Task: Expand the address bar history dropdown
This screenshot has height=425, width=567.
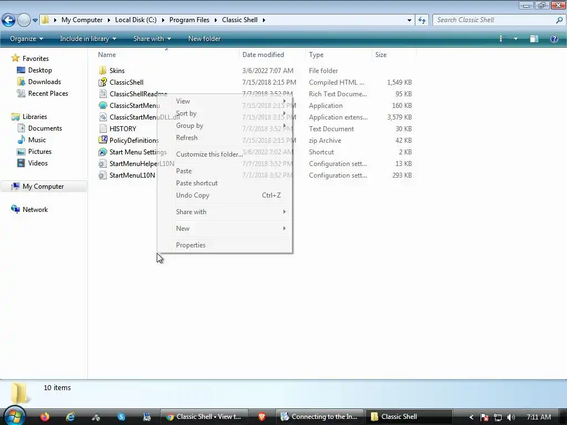Action: pos(409,20)
